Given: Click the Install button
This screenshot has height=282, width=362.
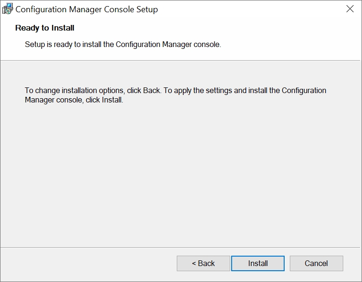Looking at the screenshot, I should point(258,263).
